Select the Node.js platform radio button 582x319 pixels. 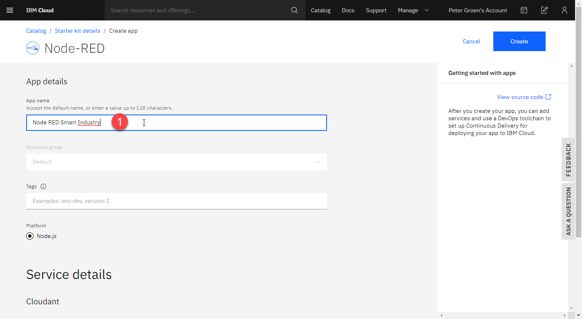coord(30,236)
